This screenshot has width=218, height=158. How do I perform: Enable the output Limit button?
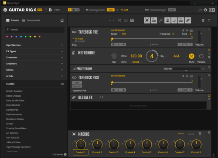coord(172,10)
